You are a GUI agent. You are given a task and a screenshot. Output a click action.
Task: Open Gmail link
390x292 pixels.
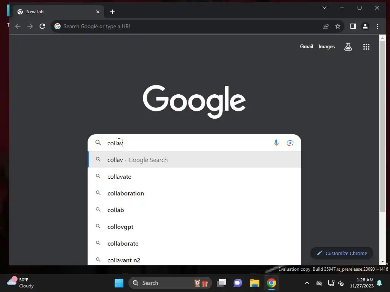coord(307,47)
